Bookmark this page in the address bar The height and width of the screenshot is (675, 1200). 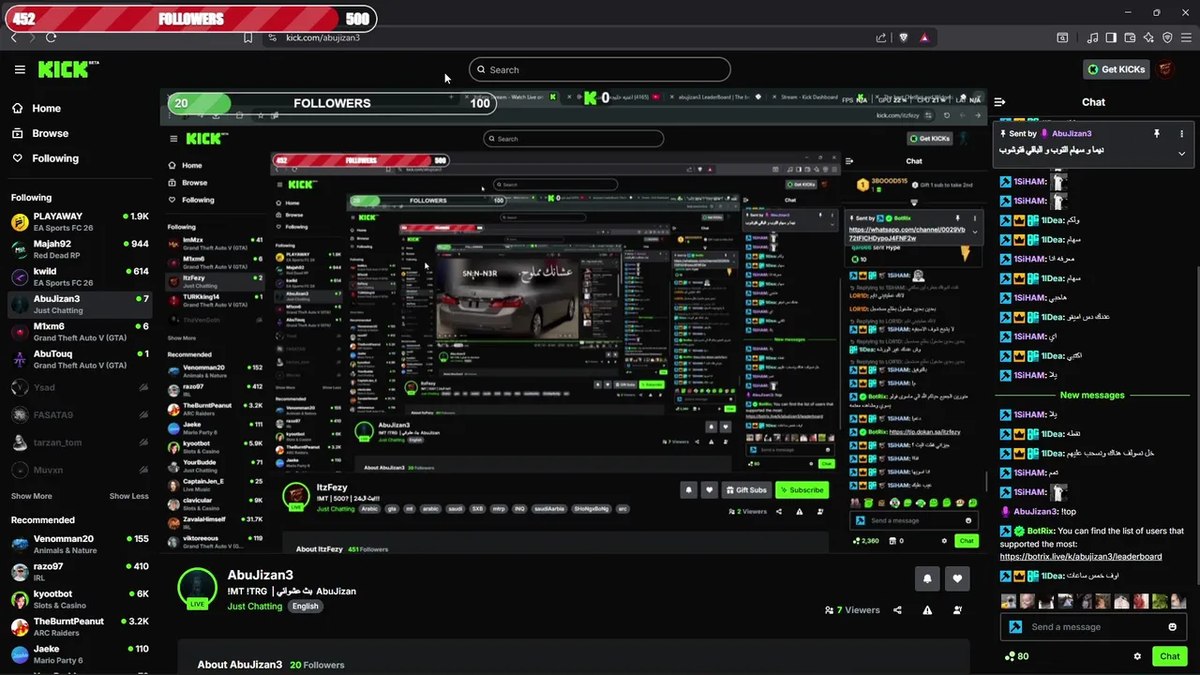(x=247, y=37)
